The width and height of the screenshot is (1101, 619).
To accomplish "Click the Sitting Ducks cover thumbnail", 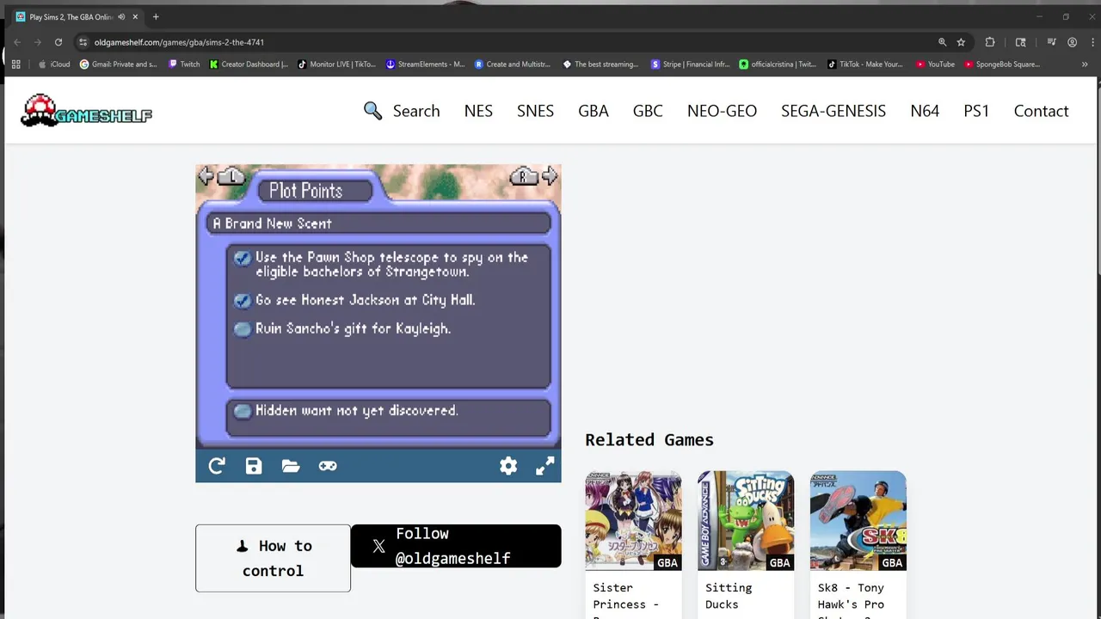I will coord(746,521).
